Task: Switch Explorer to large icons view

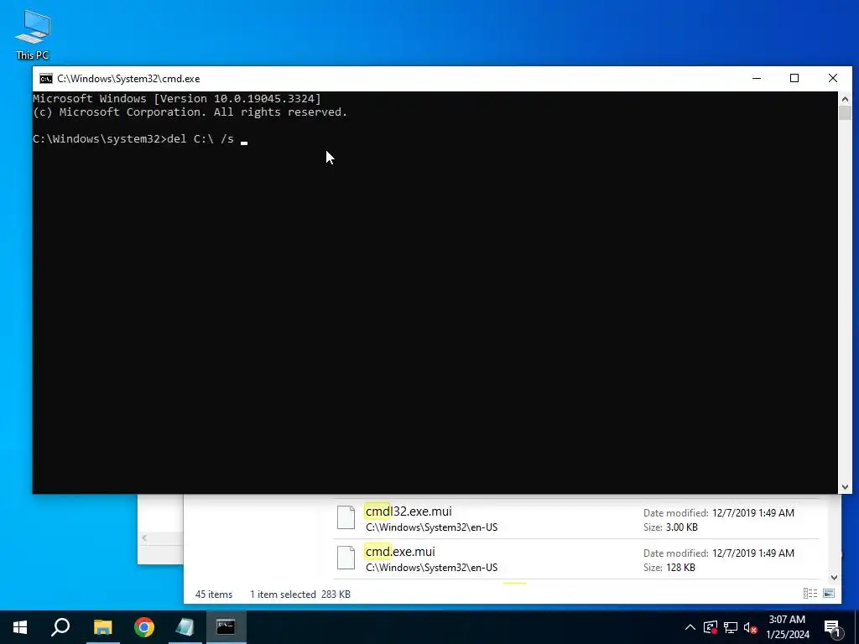Action: pyautogui.click(x=829, y=594)
